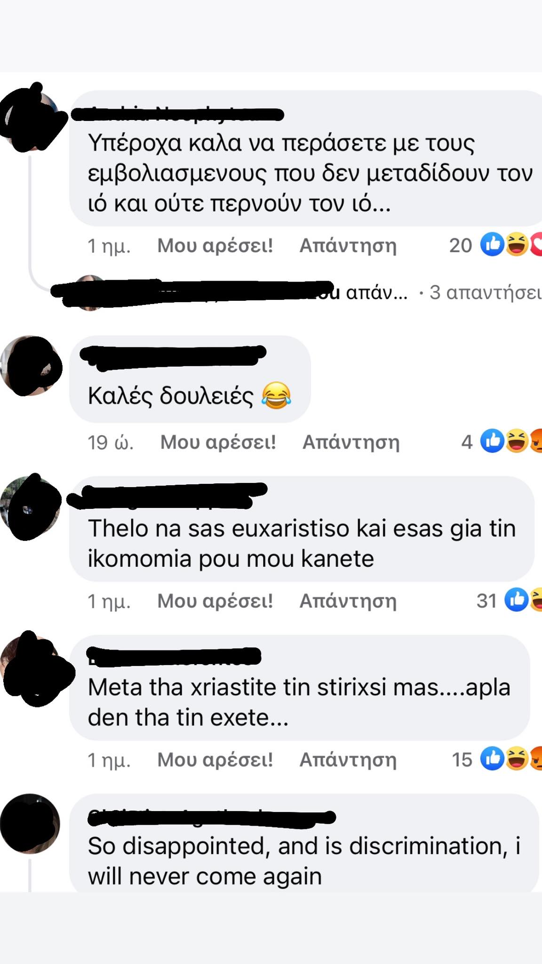Click the laughing reaction icon beside count 15

click(517, 758)
